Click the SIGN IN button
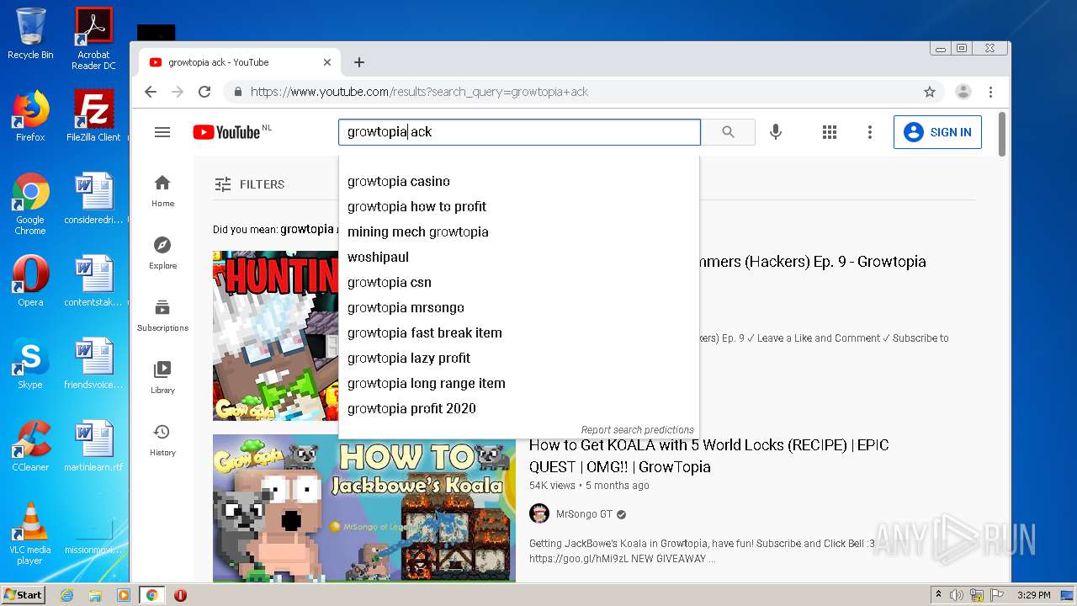1077x606 pixels. pyautogui.click(x=937, y=132)
